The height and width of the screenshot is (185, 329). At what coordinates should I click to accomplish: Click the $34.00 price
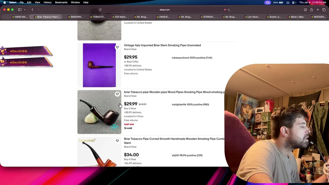tap(131, 155)
